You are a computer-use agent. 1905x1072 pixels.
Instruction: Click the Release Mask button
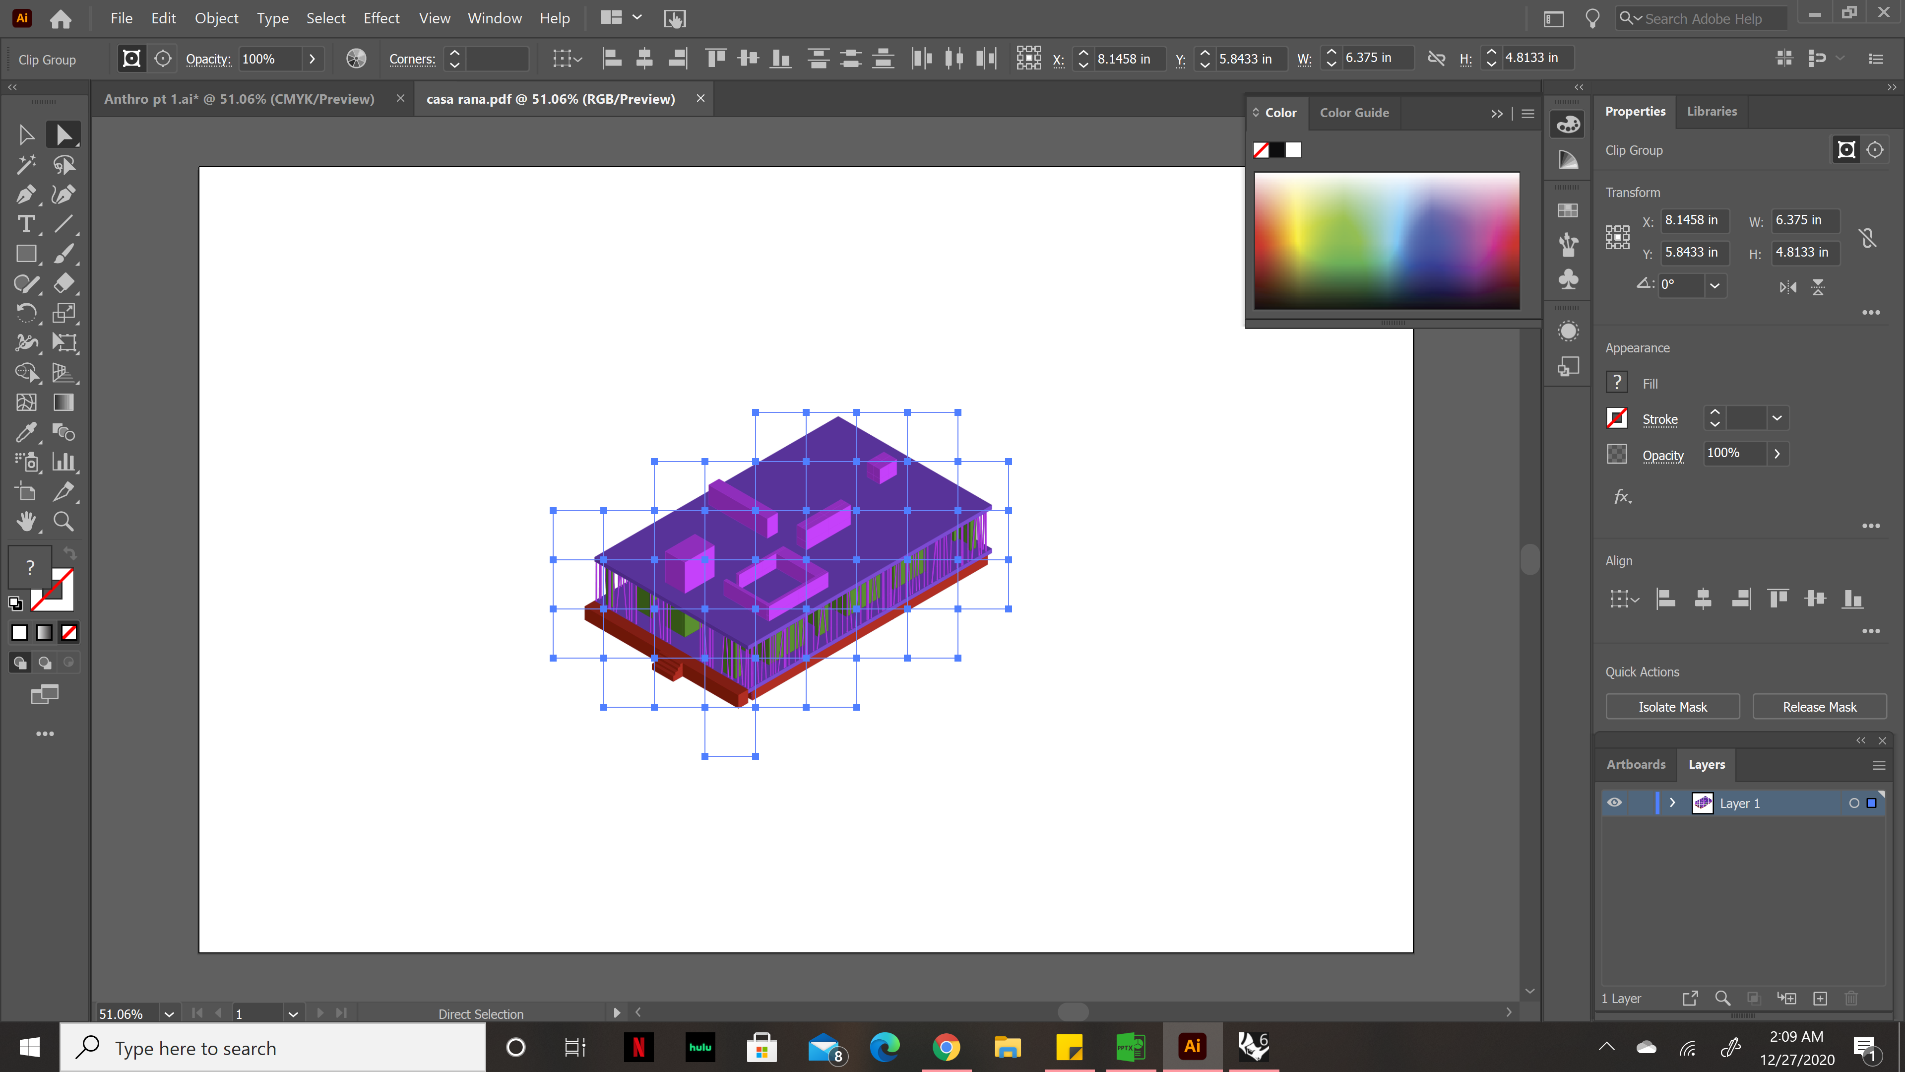(x=1819, y=706)
